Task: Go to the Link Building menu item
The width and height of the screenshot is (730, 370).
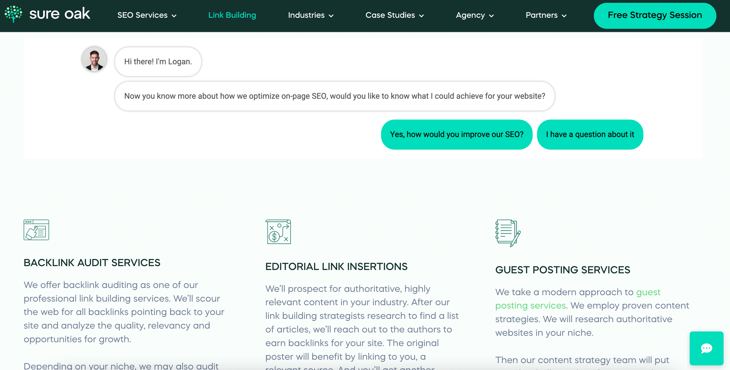Action: tap(232, 15)
